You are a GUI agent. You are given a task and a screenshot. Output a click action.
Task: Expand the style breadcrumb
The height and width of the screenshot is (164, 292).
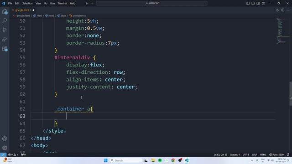62,15
